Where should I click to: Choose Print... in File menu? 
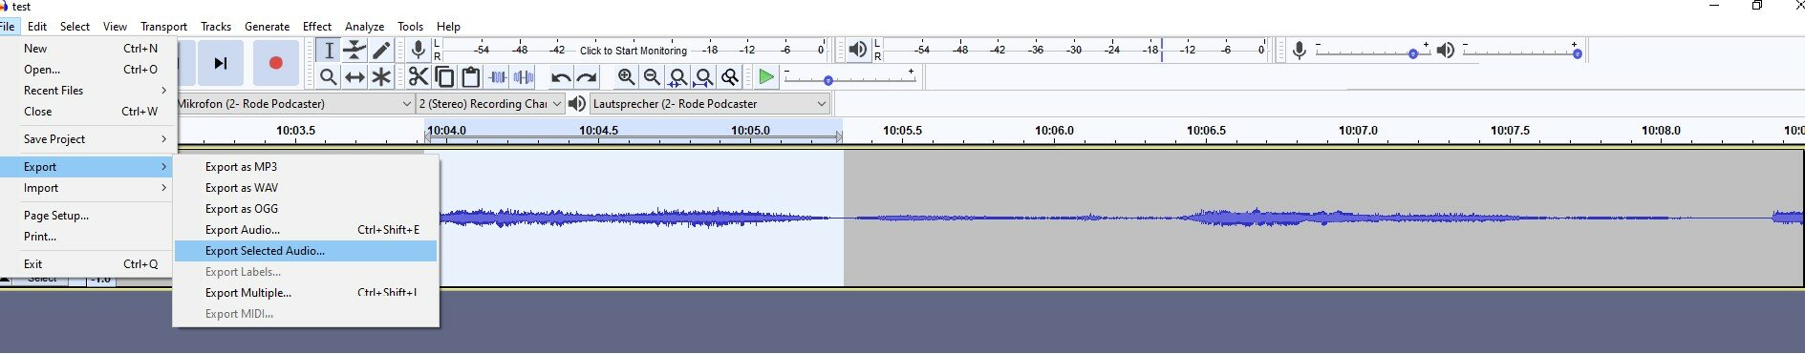[89, 237]
